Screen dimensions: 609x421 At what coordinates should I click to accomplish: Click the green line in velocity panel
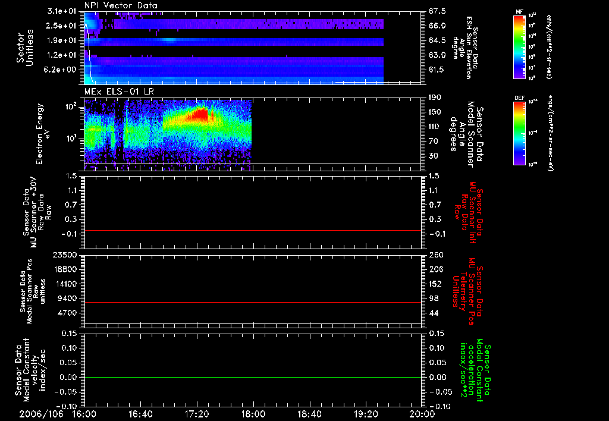pyautogui.click(x=252, y=377)
